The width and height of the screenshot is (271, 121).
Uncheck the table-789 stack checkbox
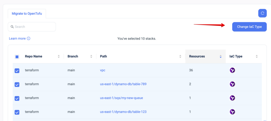[x=17, y=85]
